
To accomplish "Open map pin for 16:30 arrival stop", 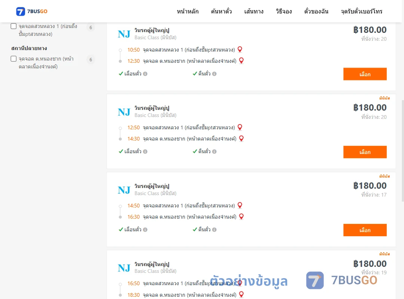I will coord(241,217).
